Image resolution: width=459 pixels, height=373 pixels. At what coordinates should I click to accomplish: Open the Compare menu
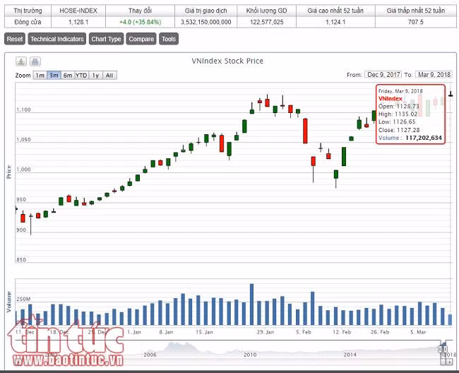pos(141,39)
